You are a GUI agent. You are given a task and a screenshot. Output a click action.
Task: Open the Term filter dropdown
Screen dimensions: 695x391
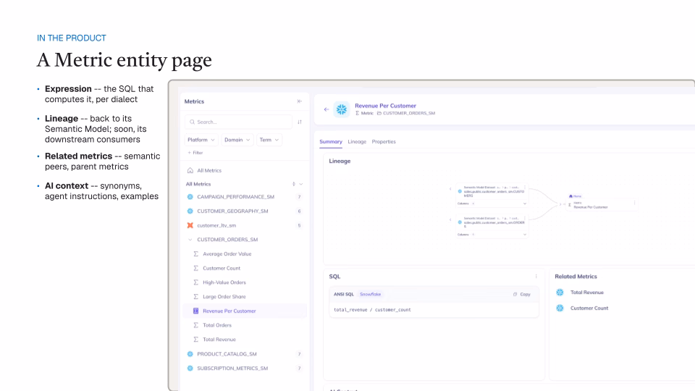tap(269, 140)
